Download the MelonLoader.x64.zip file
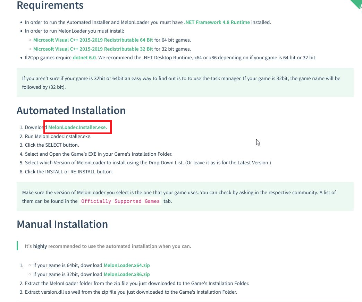 point(127,265)
